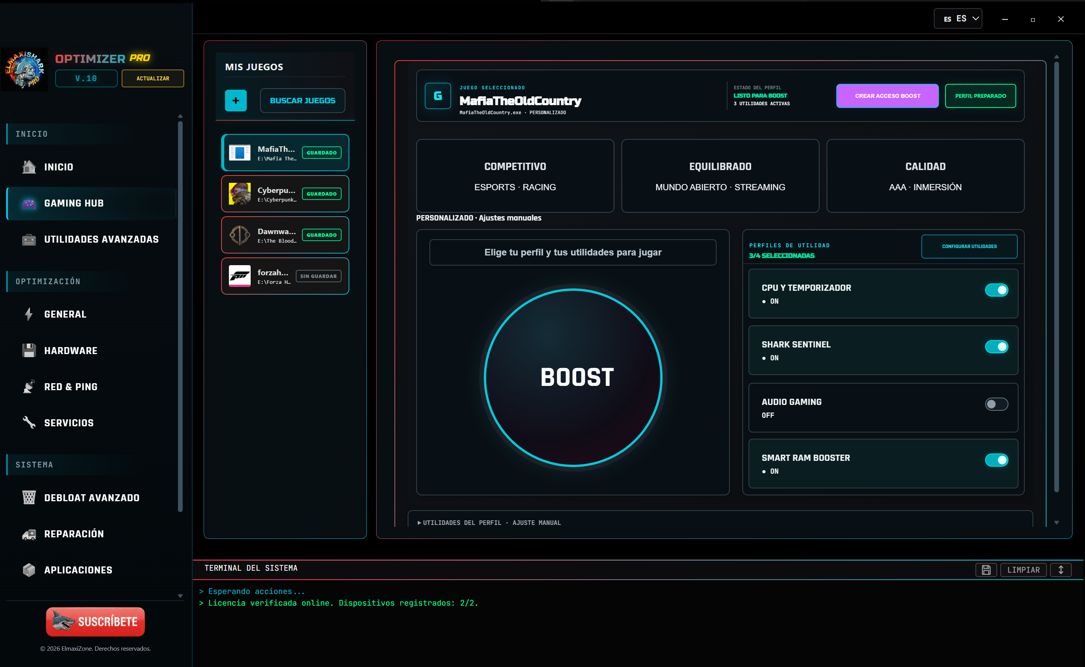The image size is (1085, 667).
Task: Select the Competitivo profile card
Action: [x=515, y=176]
